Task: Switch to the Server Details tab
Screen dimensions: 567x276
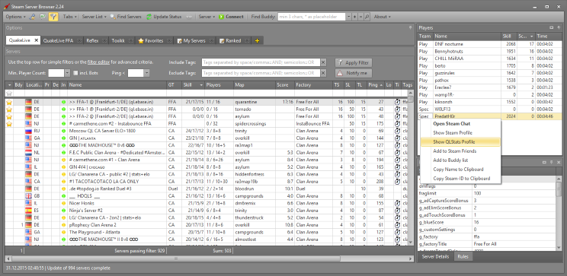Action: tap(435, 256)
